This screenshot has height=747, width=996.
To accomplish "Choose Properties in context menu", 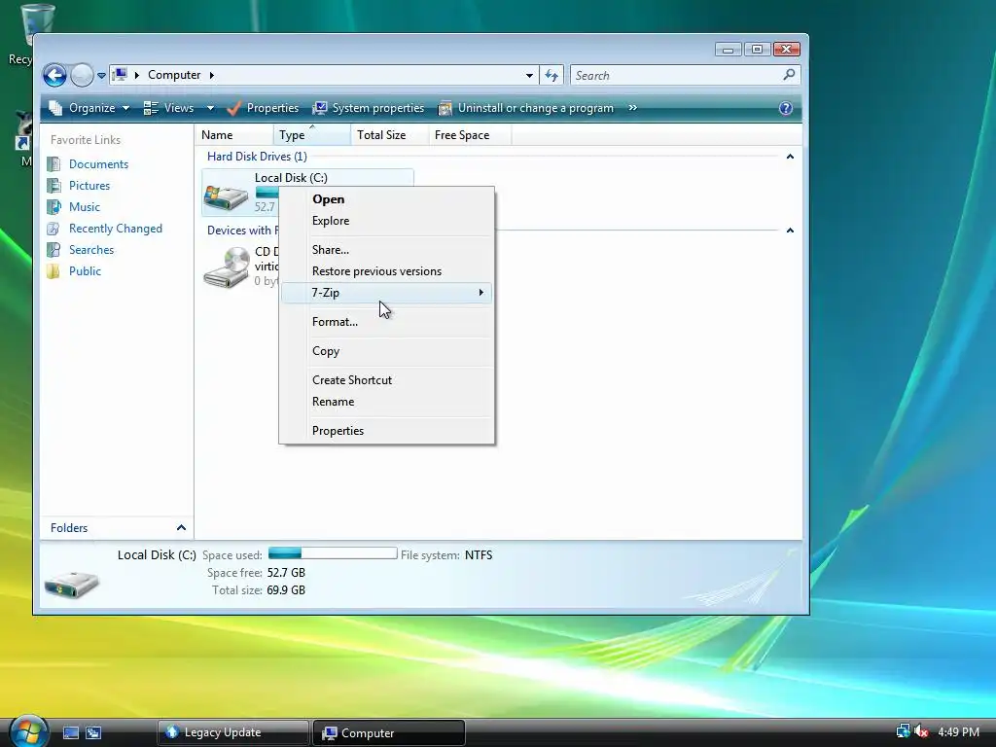I will [x=386, y=431].
